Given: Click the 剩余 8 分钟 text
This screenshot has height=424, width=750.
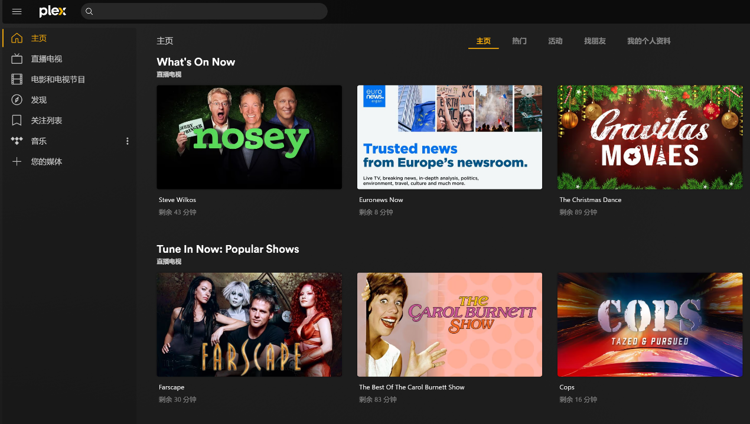Looking at the screenshot, I should tap(376, 213).
